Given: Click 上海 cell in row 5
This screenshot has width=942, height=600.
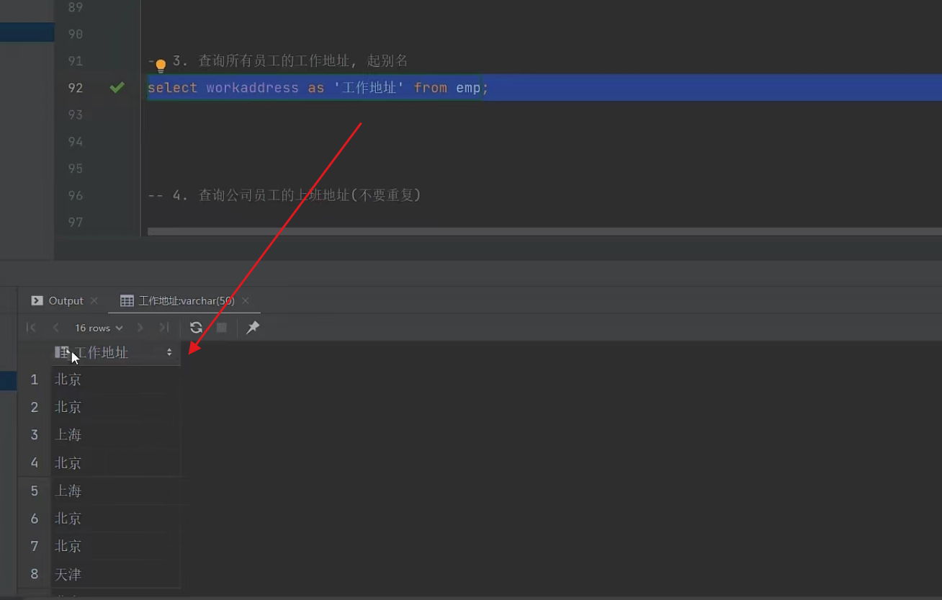Looking at the screenshot, I should tap(116, 491).
